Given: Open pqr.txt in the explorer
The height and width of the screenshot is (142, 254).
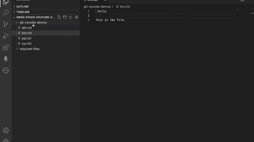Looking at the screenshot, I should [x=46, y=38].
